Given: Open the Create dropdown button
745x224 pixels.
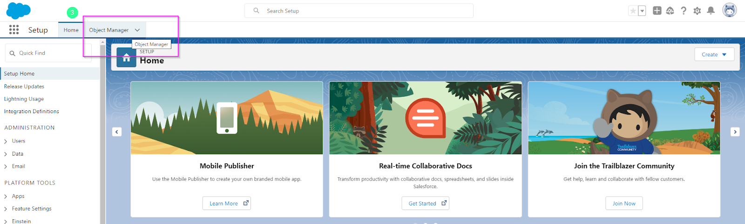Looking at the screenshot, I should [x=714, y=54].
